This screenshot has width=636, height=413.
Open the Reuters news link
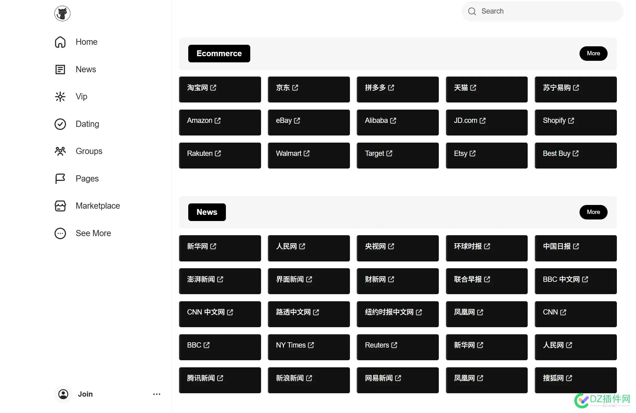397,347
